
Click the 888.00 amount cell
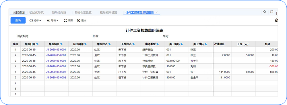(267, 72)
